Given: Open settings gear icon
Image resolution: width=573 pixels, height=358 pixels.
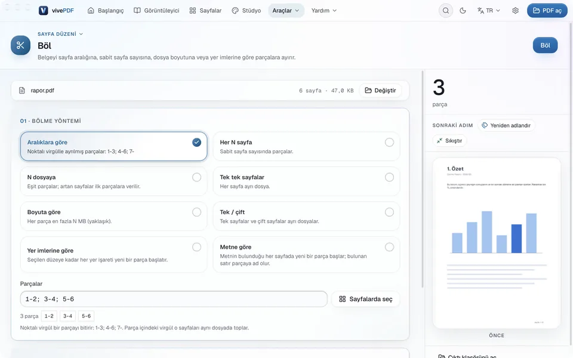Looking at the screenshot, I should [515, 11].
